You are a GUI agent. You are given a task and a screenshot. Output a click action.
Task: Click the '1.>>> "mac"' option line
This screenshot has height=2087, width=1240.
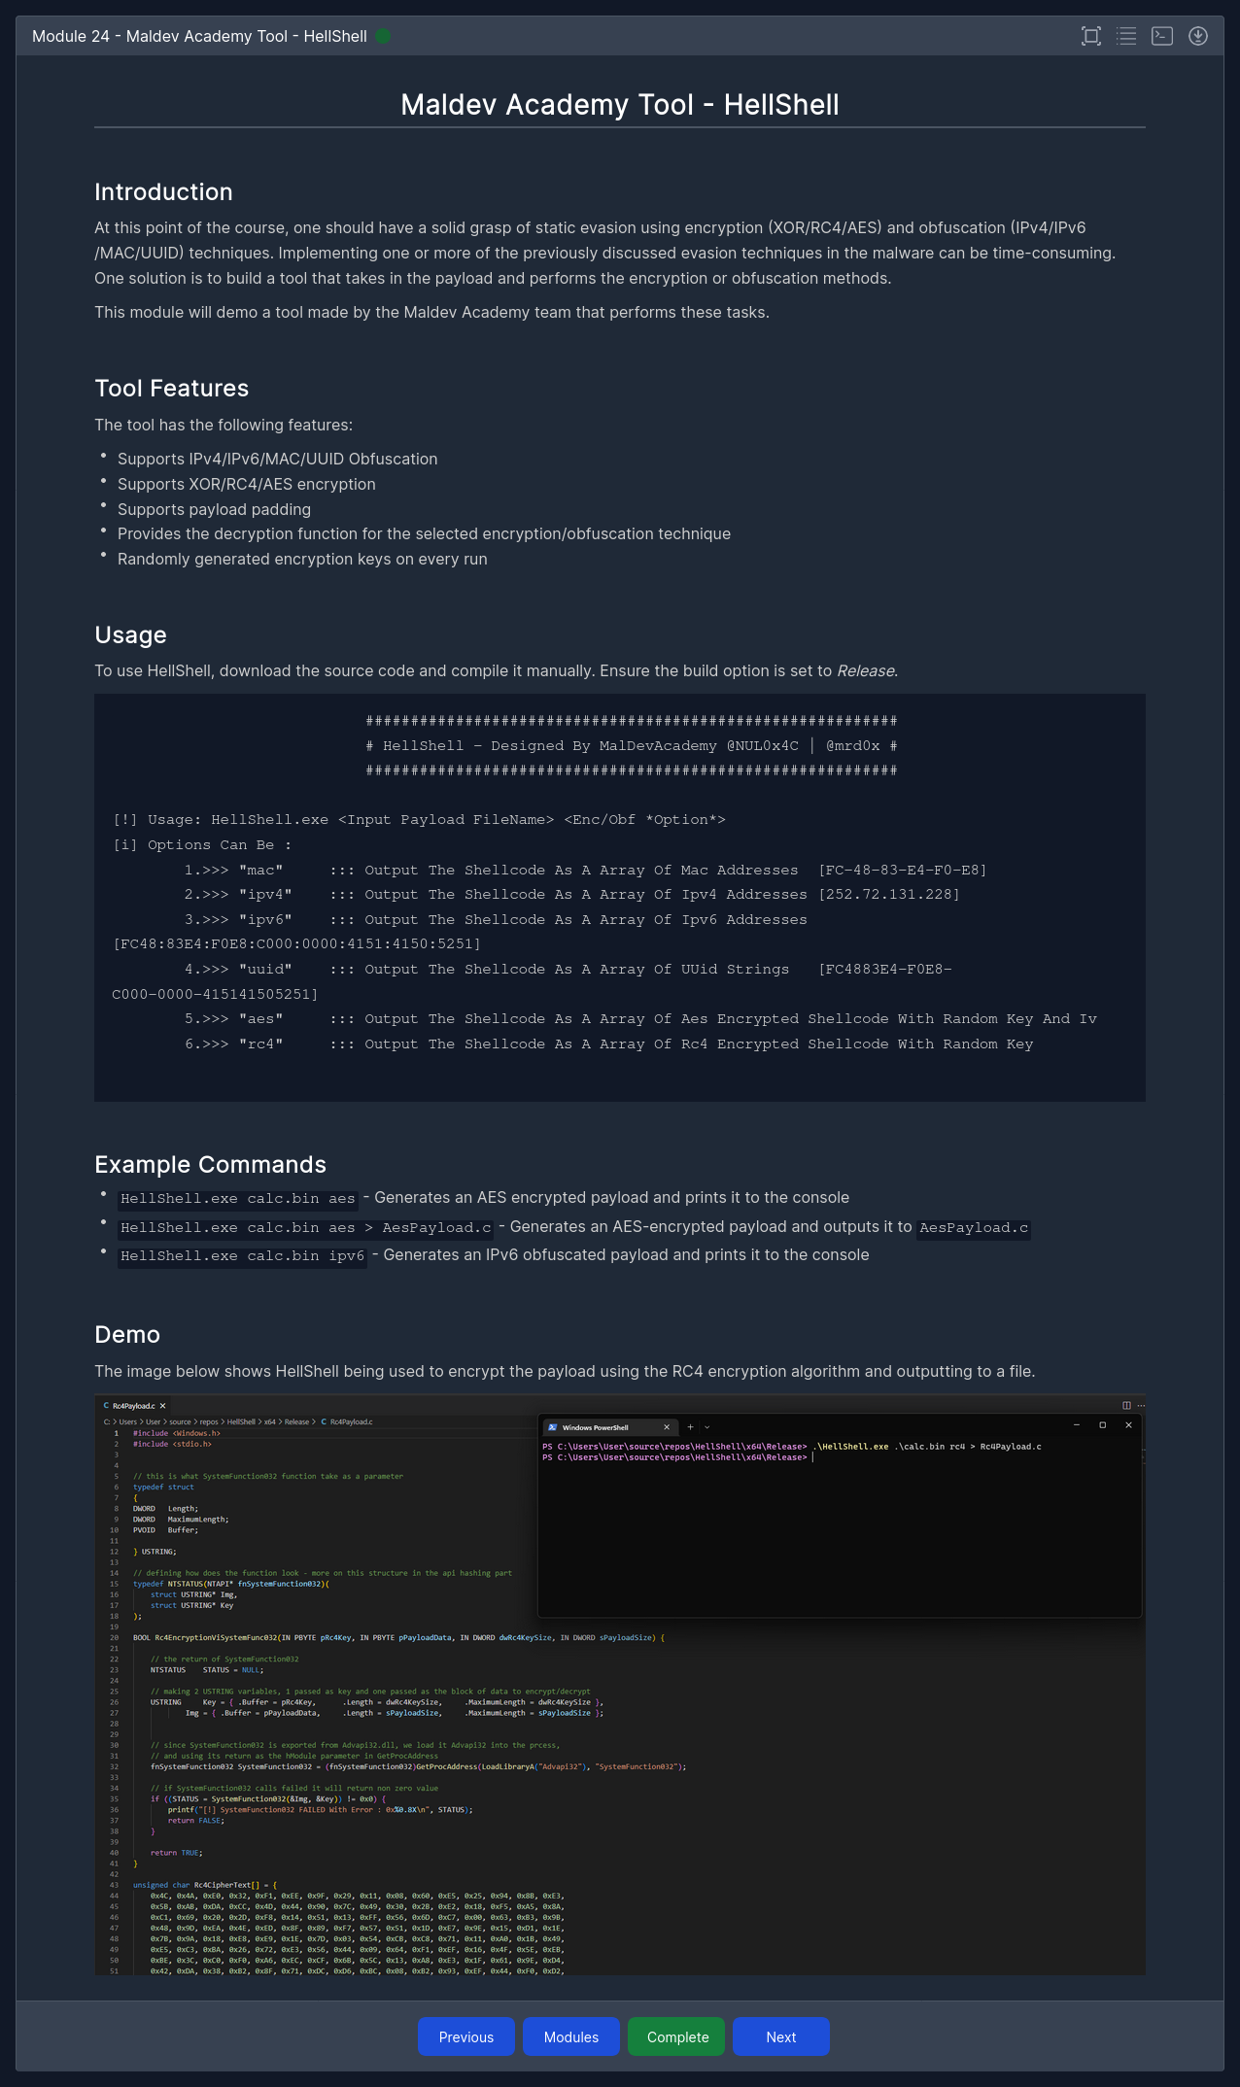(585, 870)
